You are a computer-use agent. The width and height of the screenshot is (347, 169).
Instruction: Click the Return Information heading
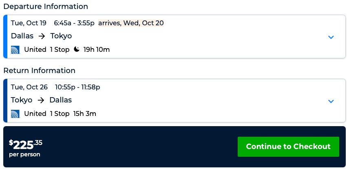[x=39, y=71]
